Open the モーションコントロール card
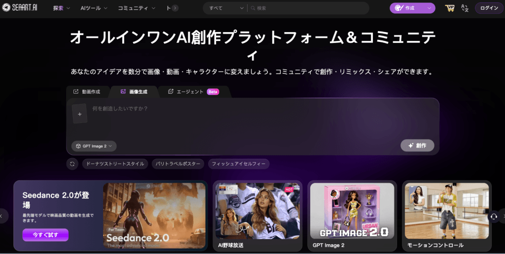 tap(447, 216)
